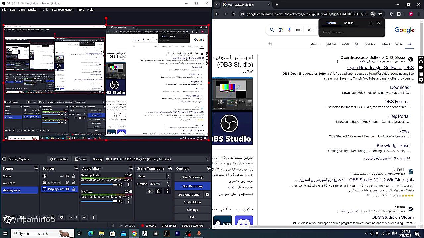Open source Properties button

[59, 159]
